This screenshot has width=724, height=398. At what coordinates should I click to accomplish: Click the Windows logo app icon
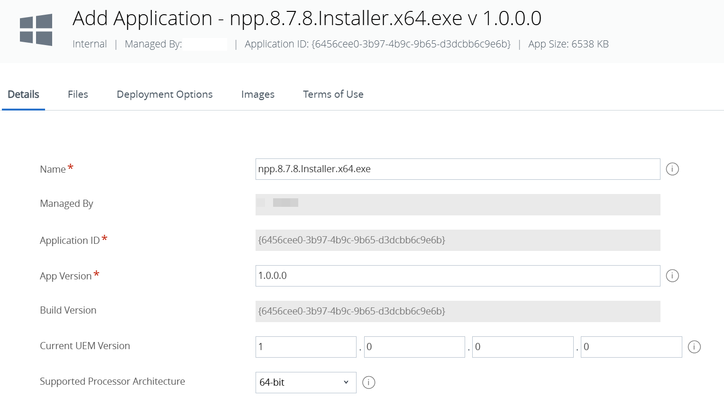36,30
